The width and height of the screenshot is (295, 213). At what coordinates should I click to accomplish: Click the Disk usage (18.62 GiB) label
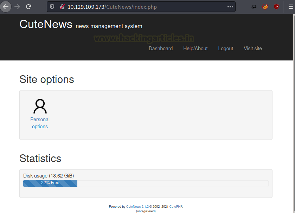click(49, 176)
